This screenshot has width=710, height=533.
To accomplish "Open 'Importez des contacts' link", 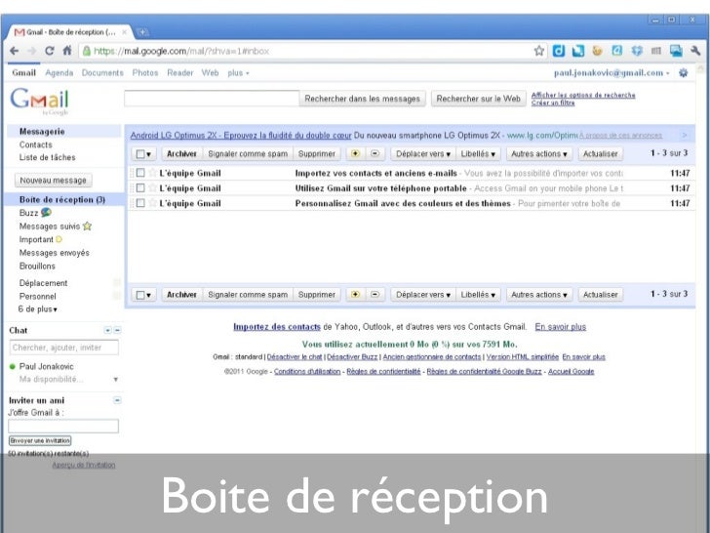I will (277, 327).
